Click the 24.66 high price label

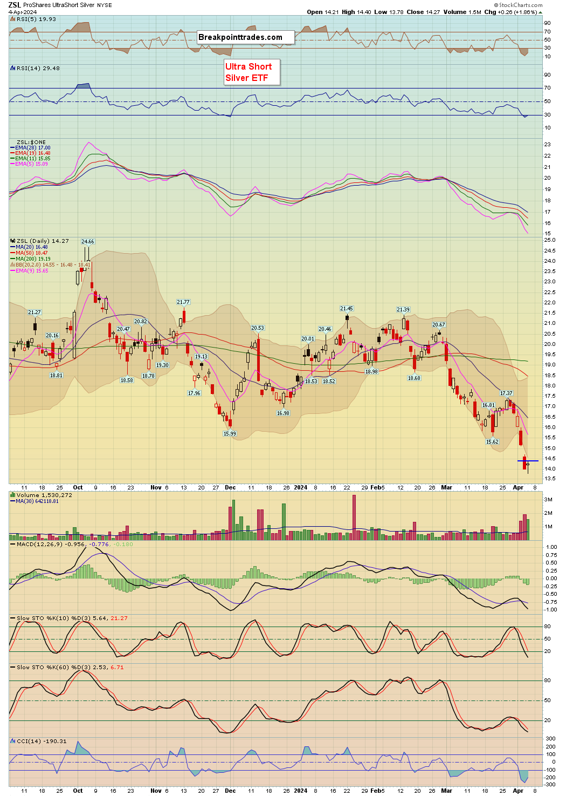(87, 241)
